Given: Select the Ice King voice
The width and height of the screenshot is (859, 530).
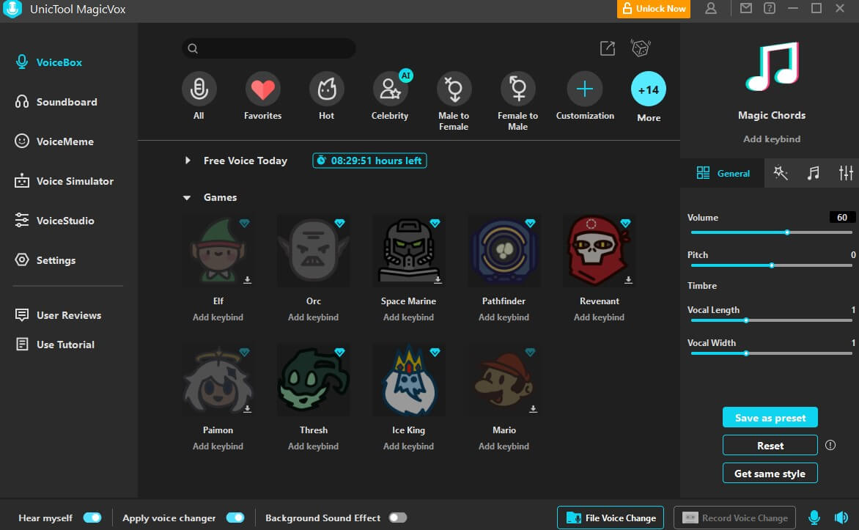Looking at the screenshot, I should pos(409,380).
